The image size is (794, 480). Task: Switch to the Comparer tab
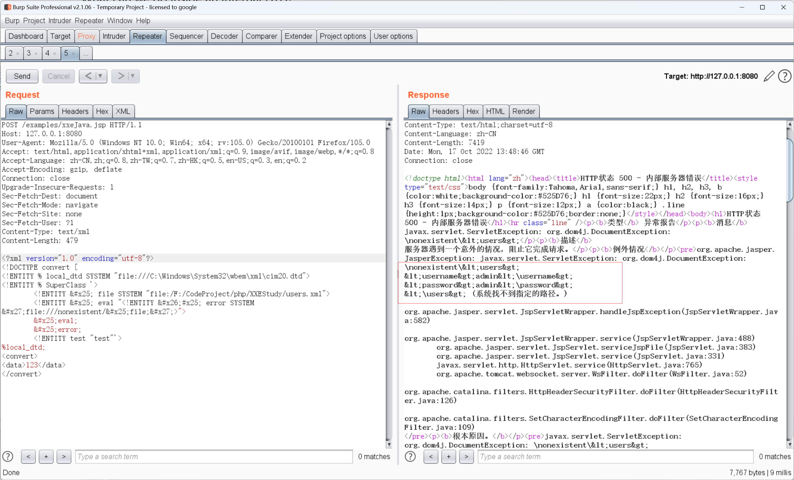pyautogui.click(x=261, y=36)
